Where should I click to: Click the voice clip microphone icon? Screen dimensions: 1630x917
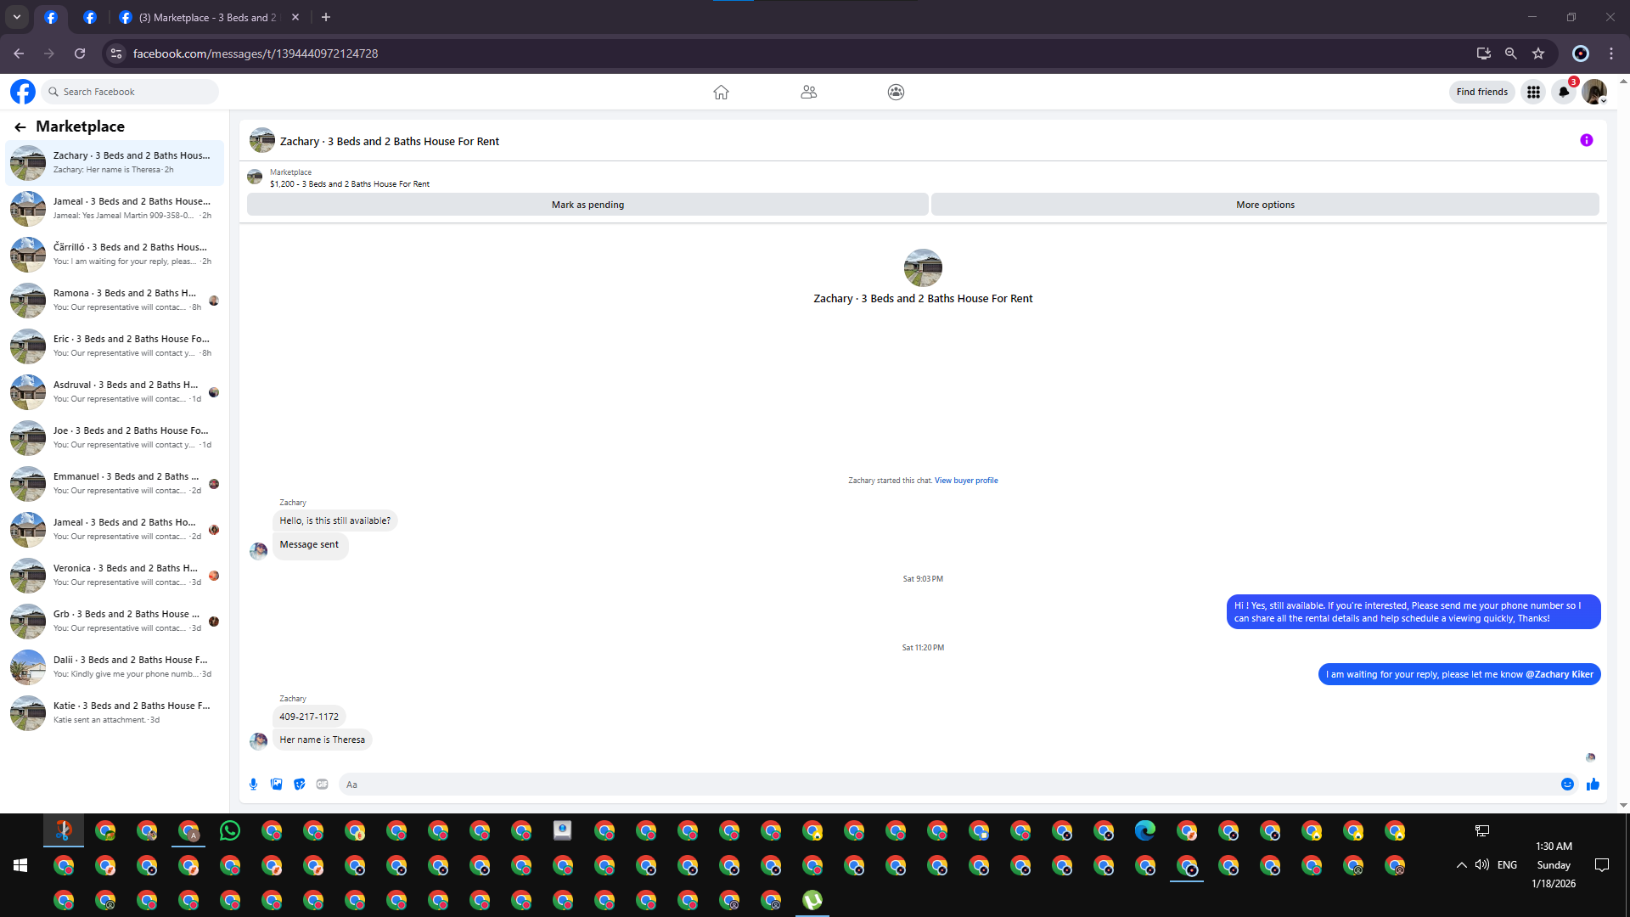click(253, 784)
